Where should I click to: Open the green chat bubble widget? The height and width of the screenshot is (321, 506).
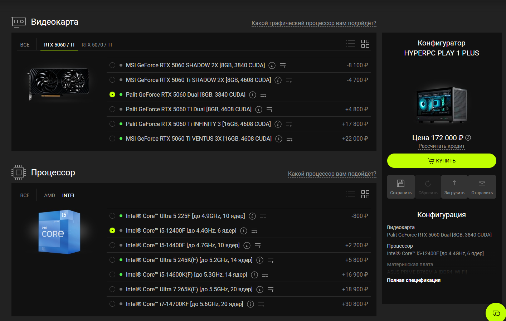click(496, 313)
